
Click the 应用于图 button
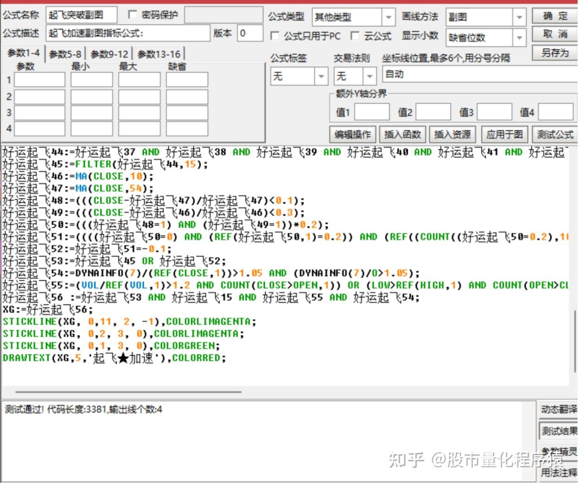(x=504, y=135)
